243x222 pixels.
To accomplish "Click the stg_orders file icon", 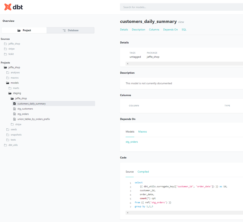I will coord(15,114).
